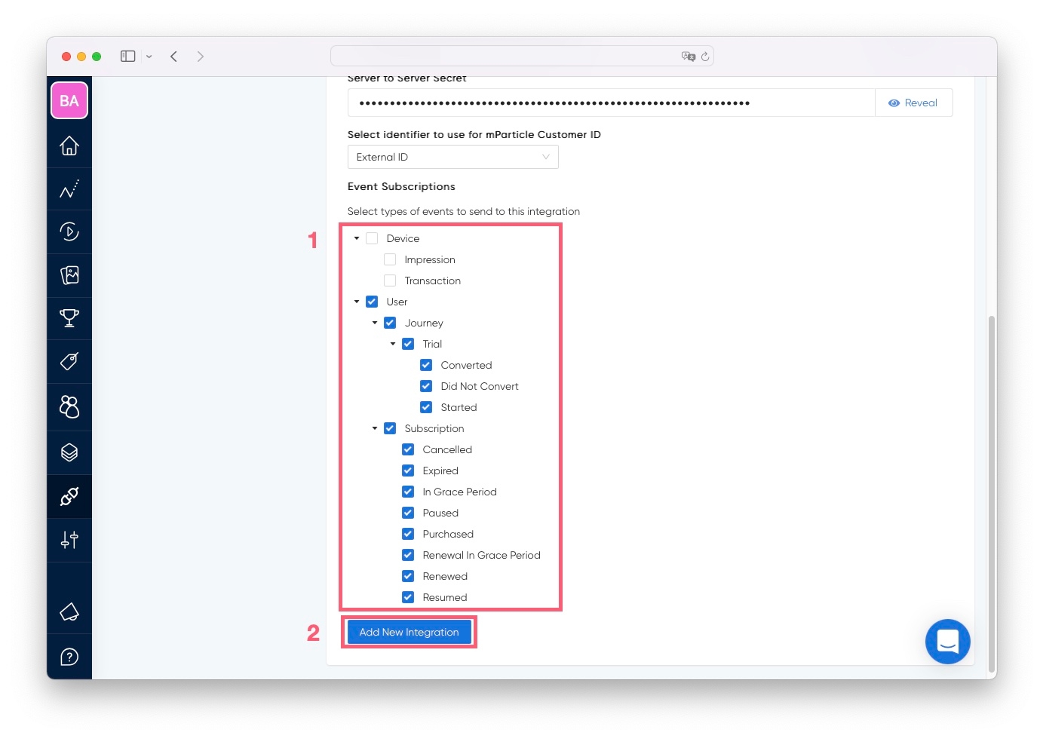Screen dimensions: 1043x754
Task: Click the translate icon in address bar
Action: (688, 57)
